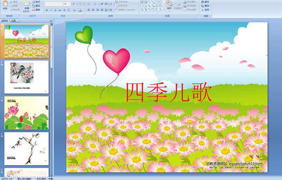The width and height of the screenshot is (282, 180).
Task: Select the Slides (幻灯片) pane tab
Action: [x=4, y=20]
